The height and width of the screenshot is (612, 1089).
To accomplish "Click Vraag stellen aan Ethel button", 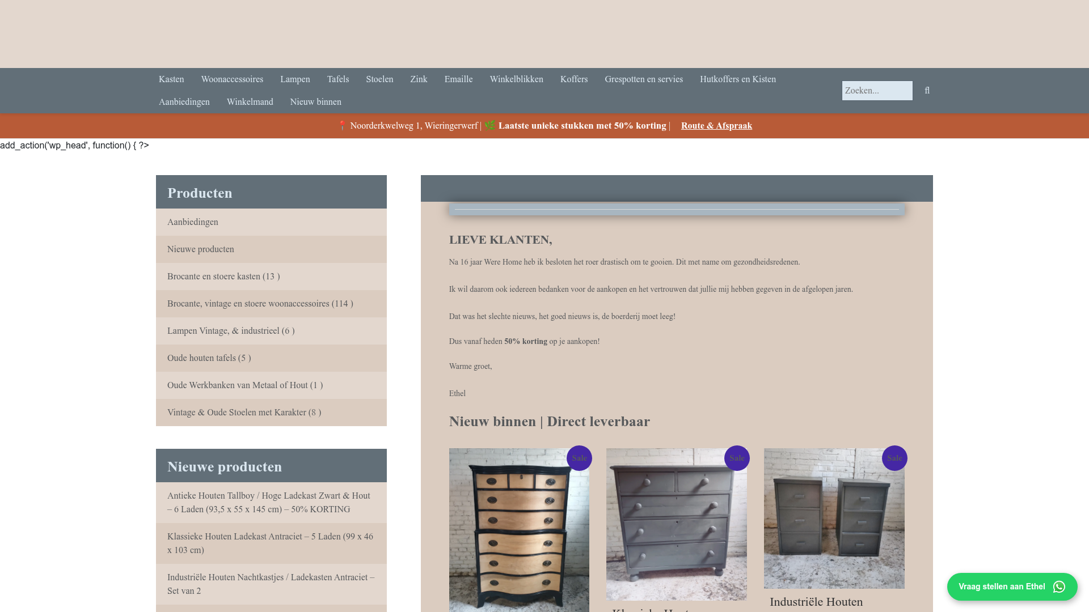I will point(1012,587).
